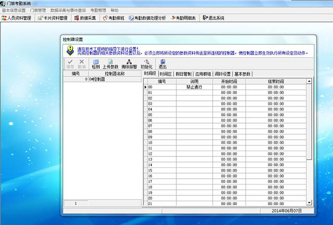Click 退出 icon in controller settings
The image size is (333, 225).
pos(162,63)
